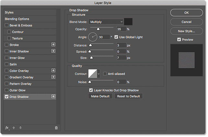The width and height of the screenshot is (208, 137).
Task: Enable the Anti-aliased checkbox
Action: 105,74
